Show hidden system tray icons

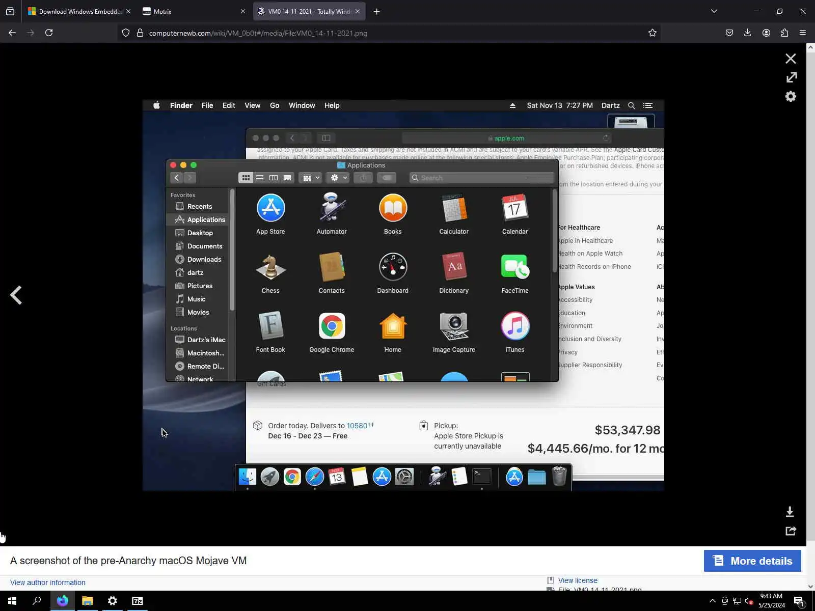712,601
